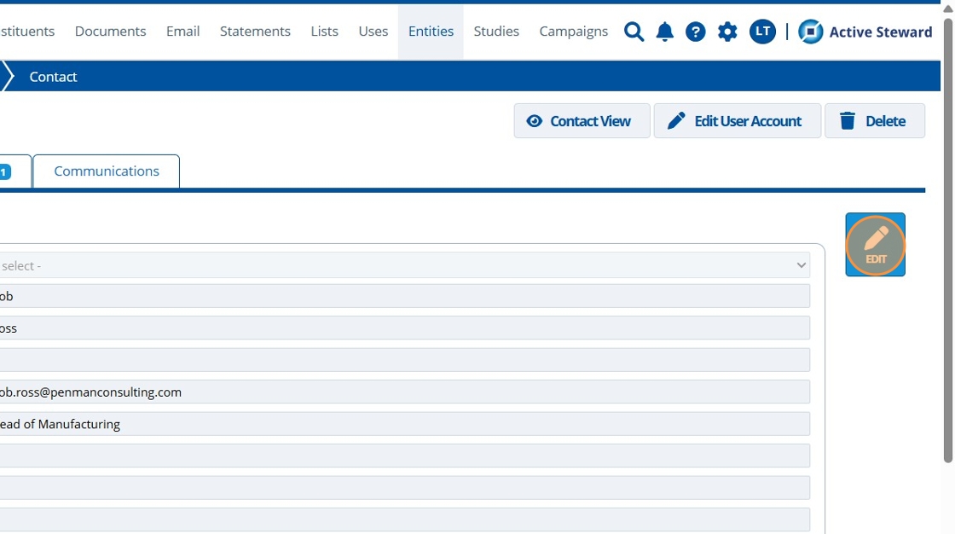955x534 pixels.
Task: Click the Contact breadcrumb label
Action: click(x=53, y=77)
